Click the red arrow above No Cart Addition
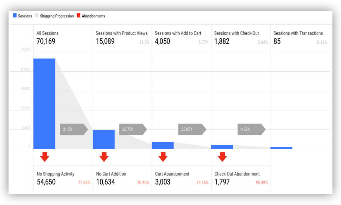This screenshot has width=341, height=205. click(x=104, y=157)
